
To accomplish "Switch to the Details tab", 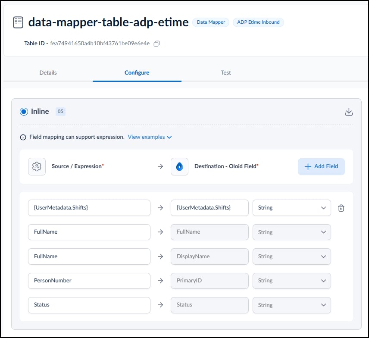I will coord(48,73).
